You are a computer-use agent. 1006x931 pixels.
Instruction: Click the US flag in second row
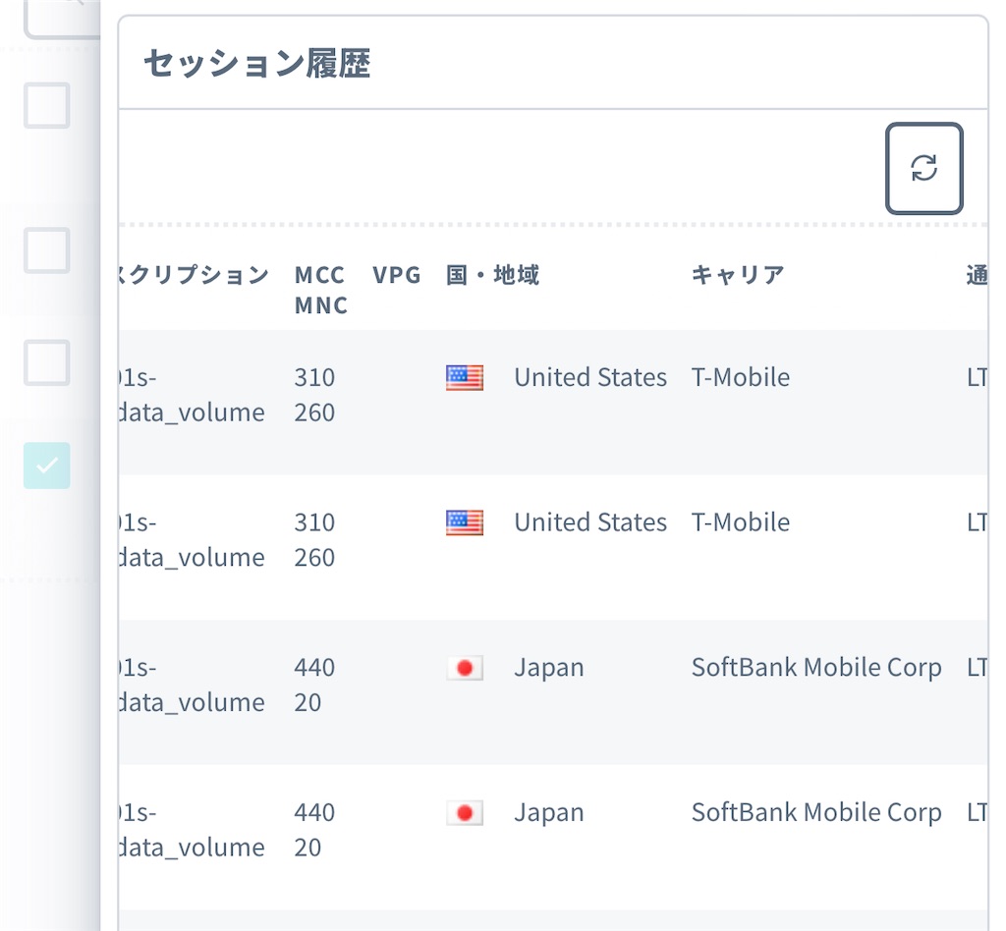click(x=465, y=522)
